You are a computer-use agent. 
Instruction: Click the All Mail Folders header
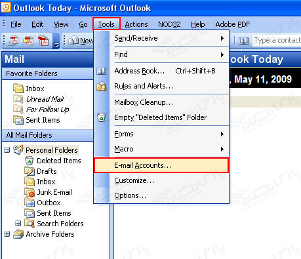[47, 135]
